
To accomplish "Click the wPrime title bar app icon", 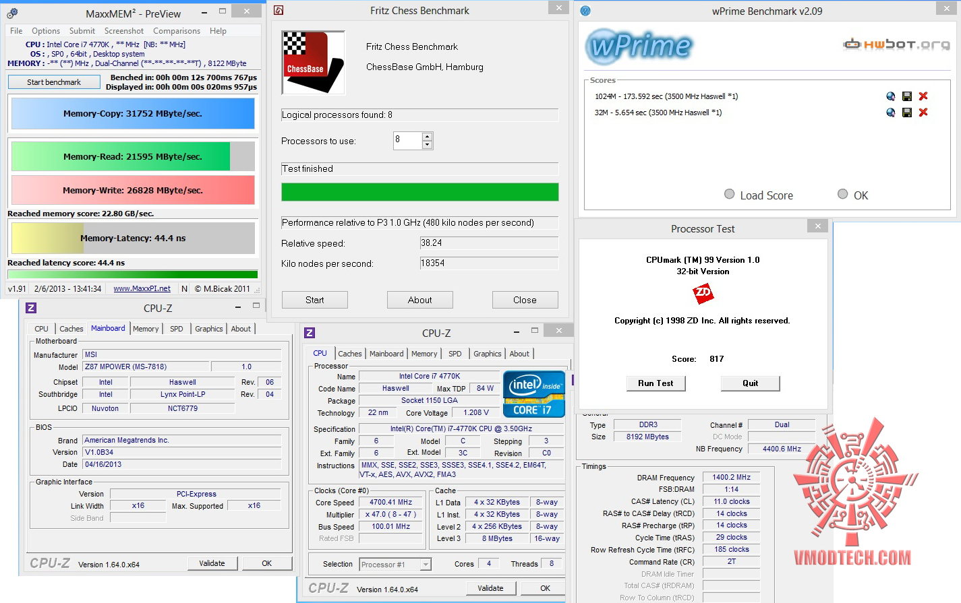I will (585, 11).
